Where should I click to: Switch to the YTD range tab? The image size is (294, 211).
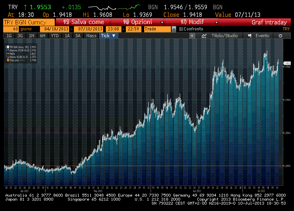point(55,36)
